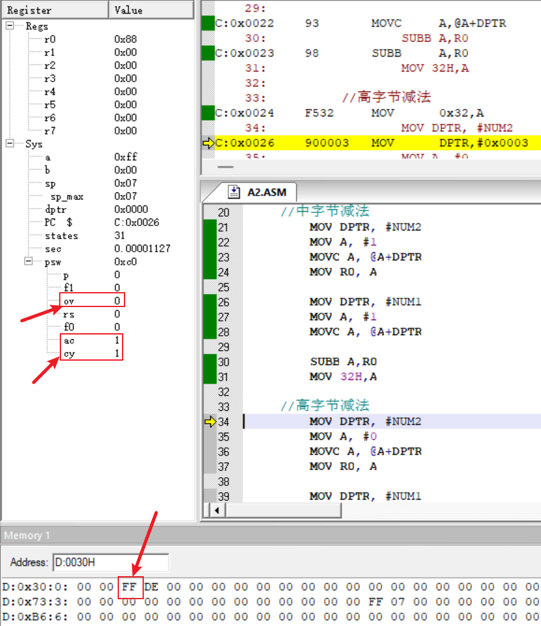Select register r2 row

pyautogui.click(x=91, y=65)
